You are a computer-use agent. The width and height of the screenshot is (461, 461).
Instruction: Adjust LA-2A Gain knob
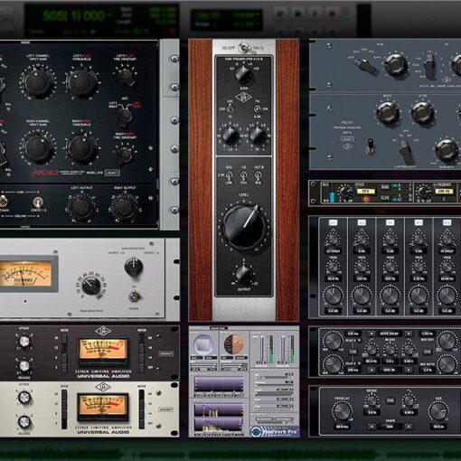(134, 267)
